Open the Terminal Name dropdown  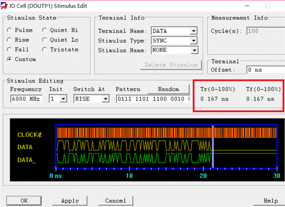point(193,31)
